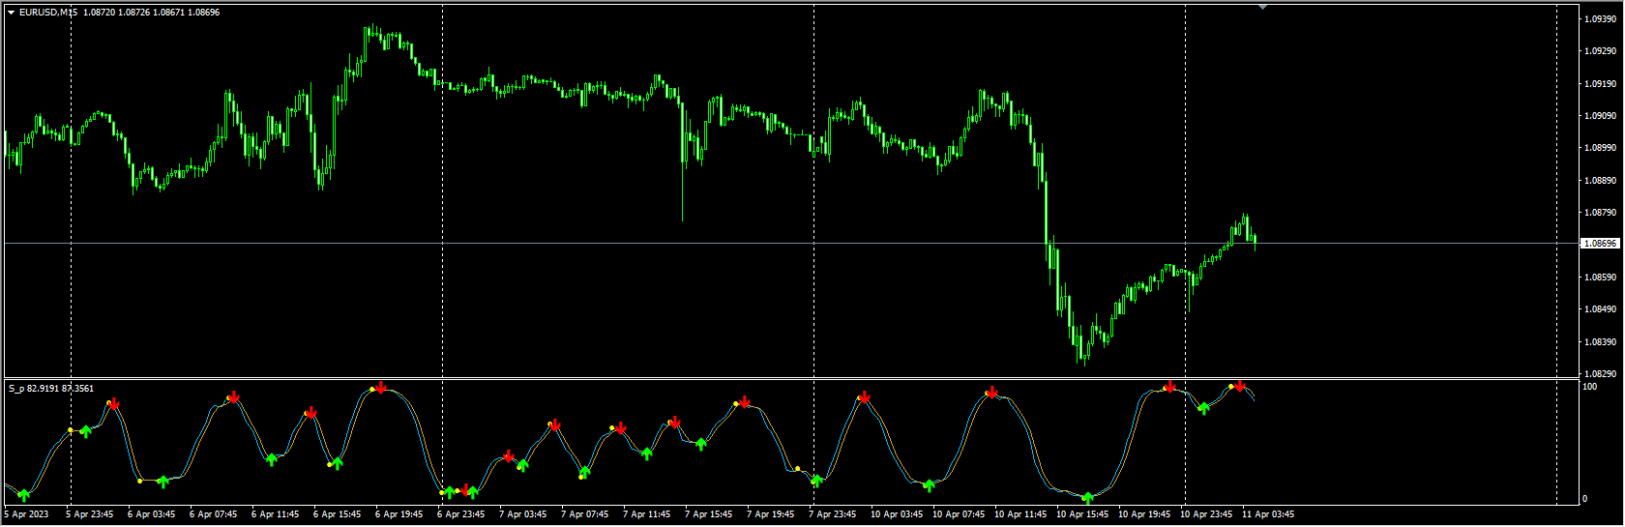Click the red down arrow above 6 Apr 07:45
Screen dimensions: 1625x527
(234, 397)
